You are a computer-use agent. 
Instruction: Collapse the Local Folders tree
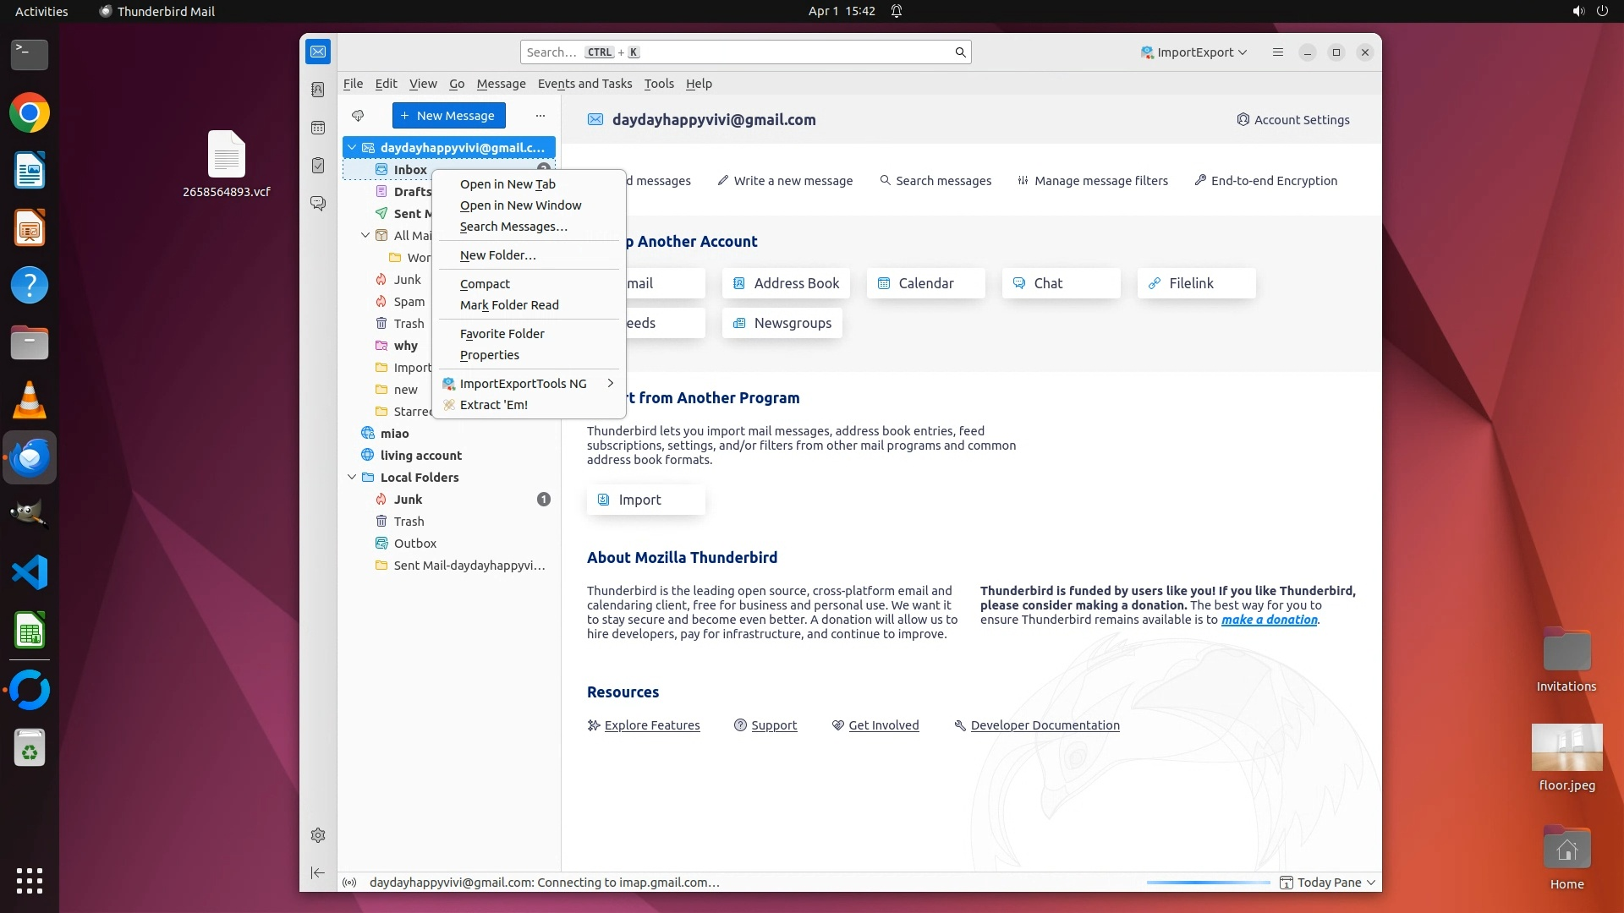(352, 478)
